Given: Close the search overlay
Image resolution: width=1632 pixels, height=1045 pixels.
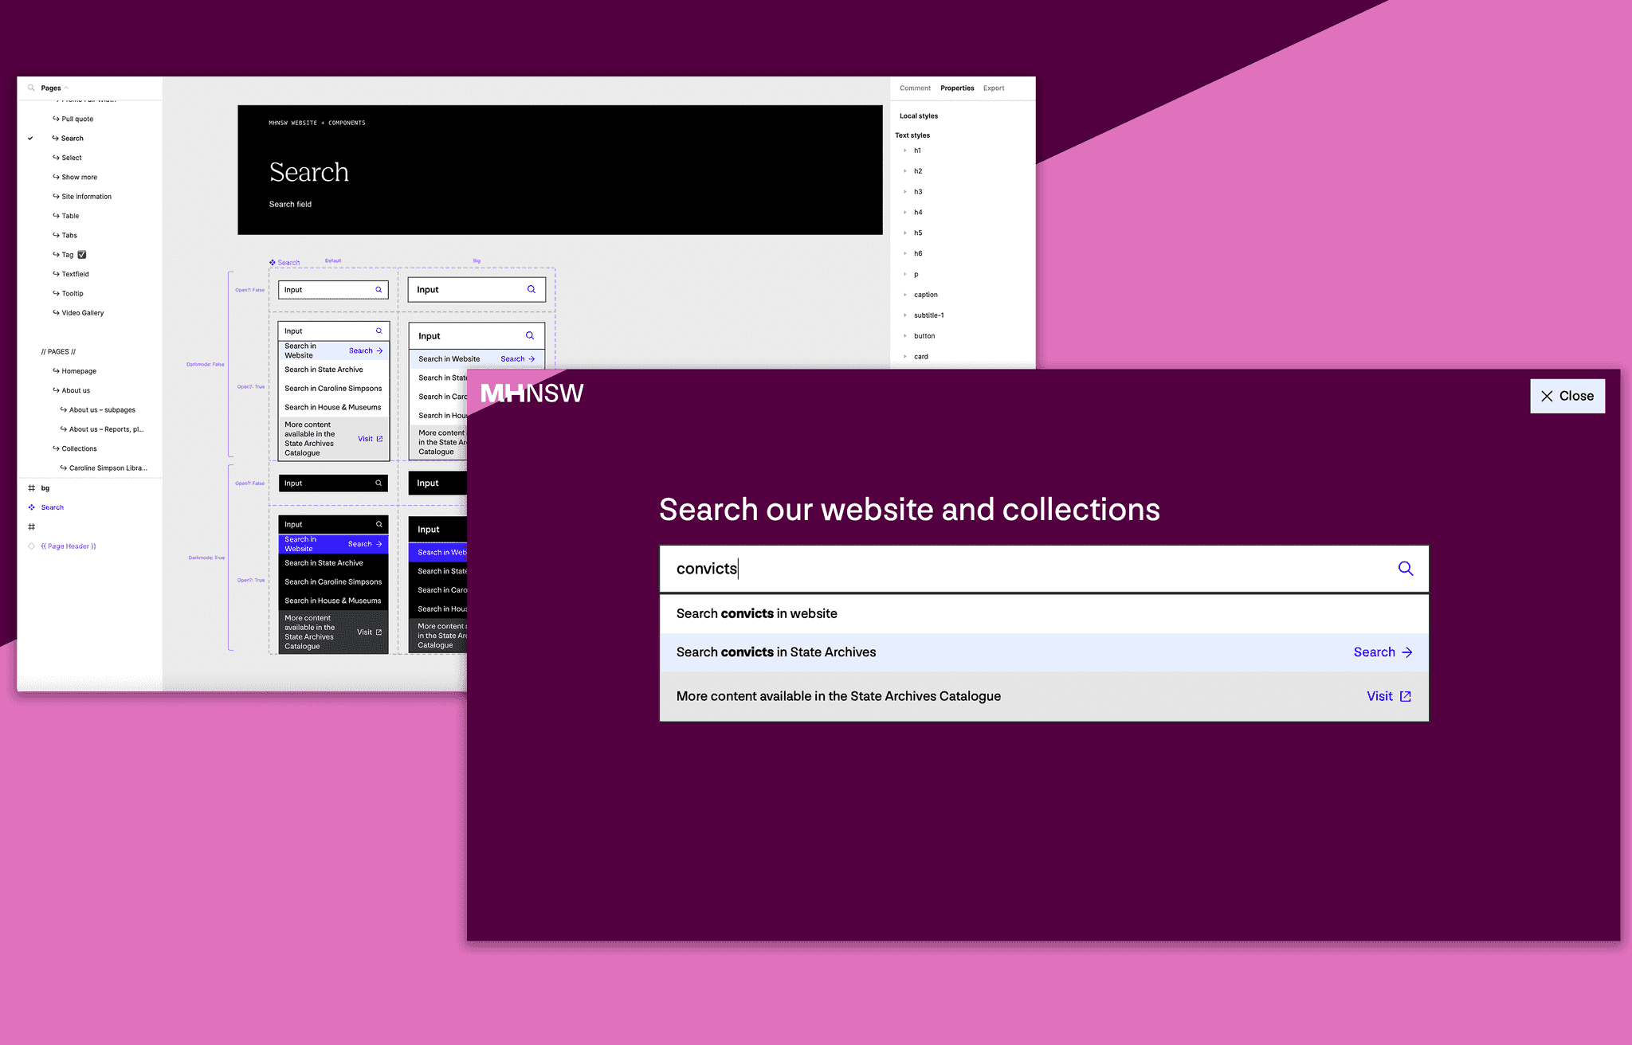Looking at the screenshot, I should pos(1567,396).
